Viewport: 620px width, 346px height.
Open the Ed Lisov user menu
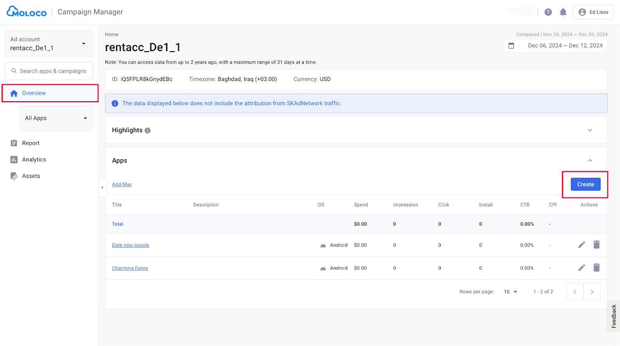coord(593,12)
